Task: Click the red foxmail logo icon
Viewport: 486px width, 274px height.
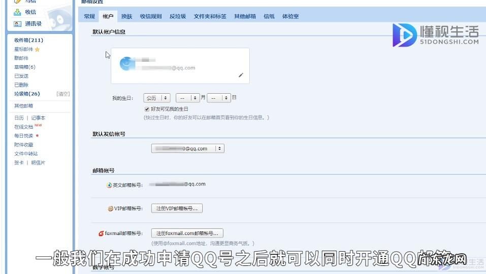Action: tap(101, 233)
